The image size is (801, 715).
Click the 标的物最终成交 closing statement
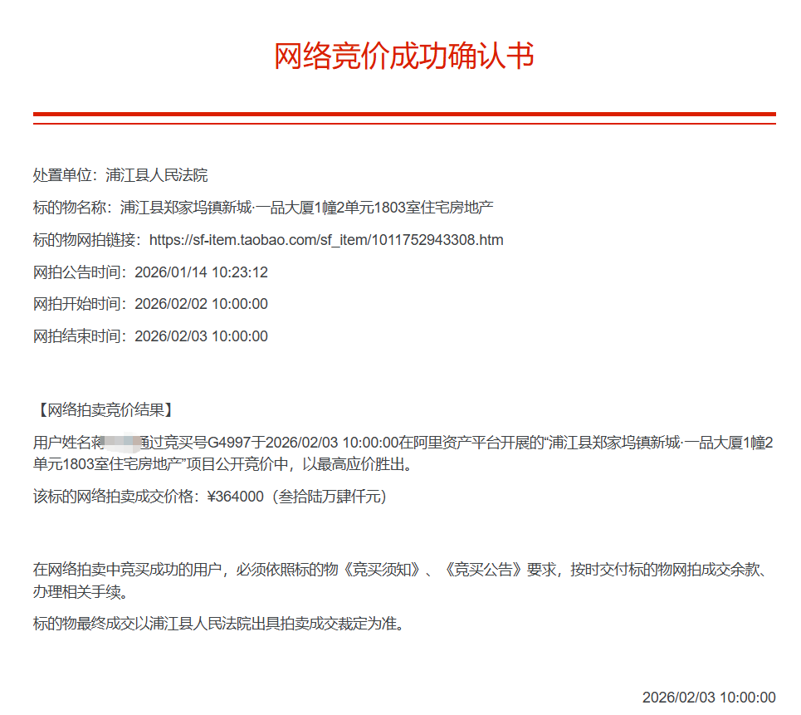[218, 624]
